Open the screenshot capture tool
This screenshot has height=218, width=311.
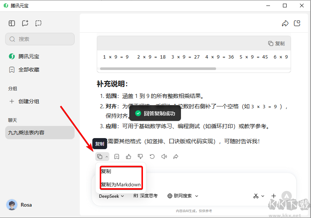(x=38, y=23)
